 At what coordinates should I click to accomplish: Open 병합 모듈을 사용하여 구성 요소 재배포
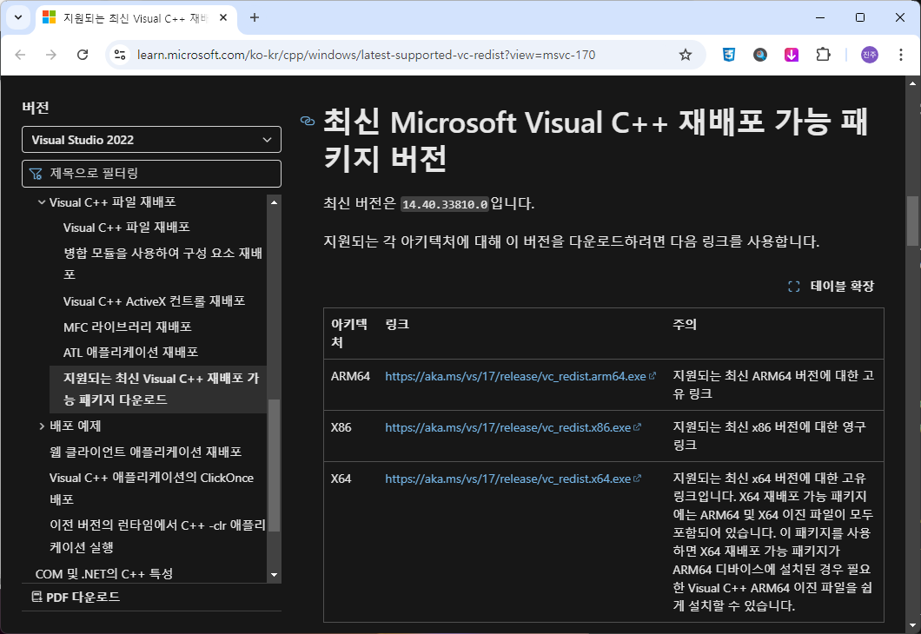tap(162, 263)
